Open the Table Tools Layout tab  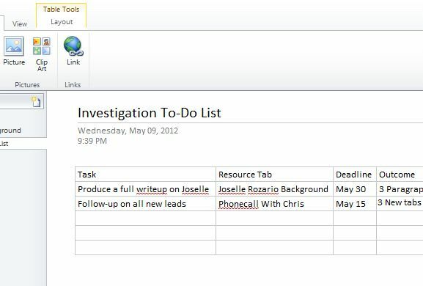(62, 22)
